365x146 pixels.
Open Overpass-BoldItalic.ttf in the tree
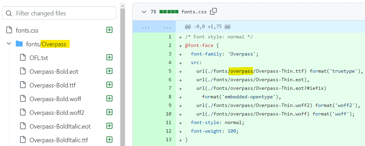tap(59, 140)
